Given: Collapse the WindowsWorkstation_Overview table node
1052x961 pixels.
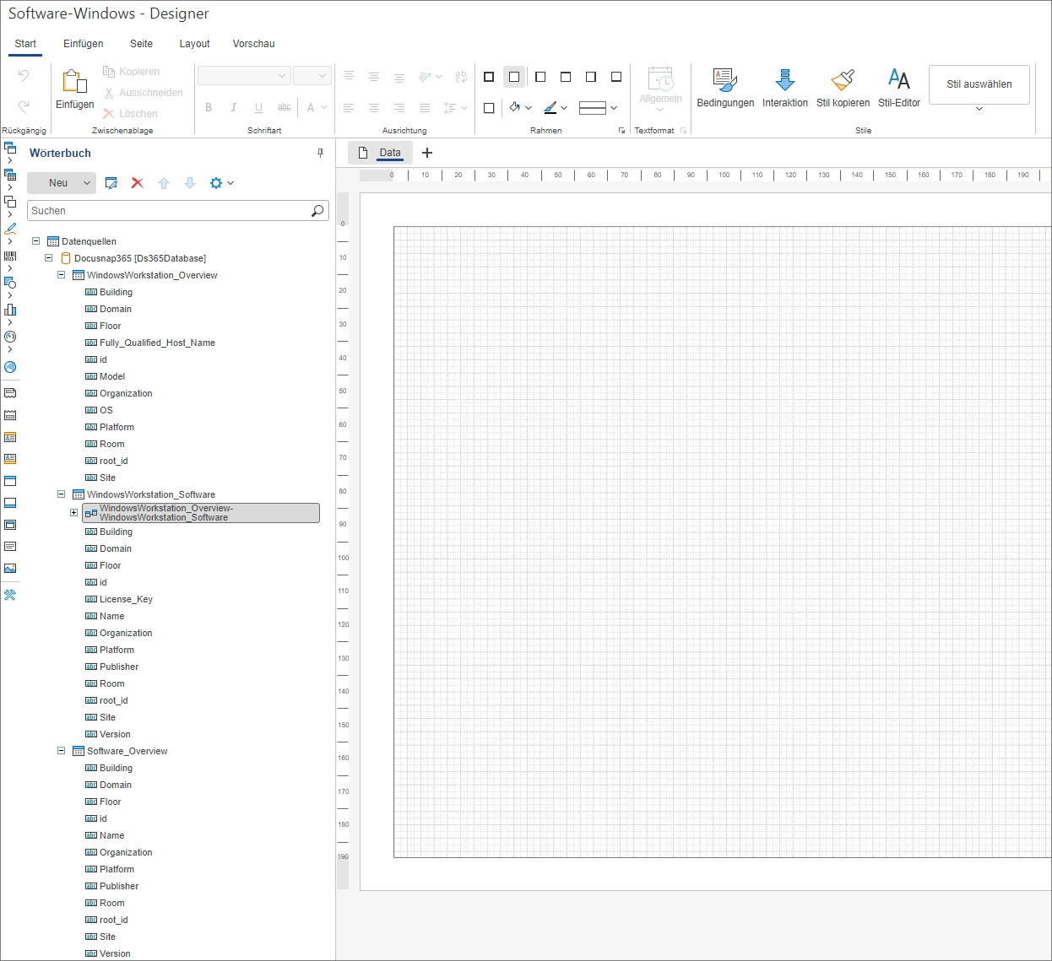Looking at the screenshot, I should pos(61,275).
